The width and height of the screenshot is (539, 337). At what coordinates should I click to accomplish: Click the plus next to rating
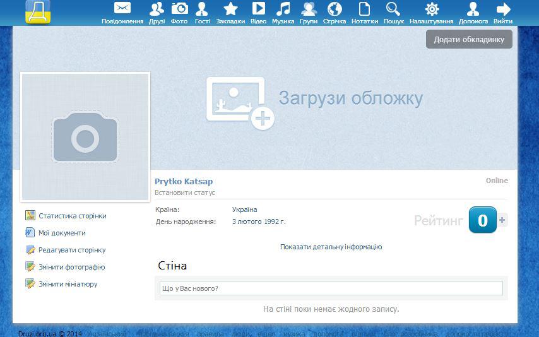pyautogui.click(x=502, y=220)
